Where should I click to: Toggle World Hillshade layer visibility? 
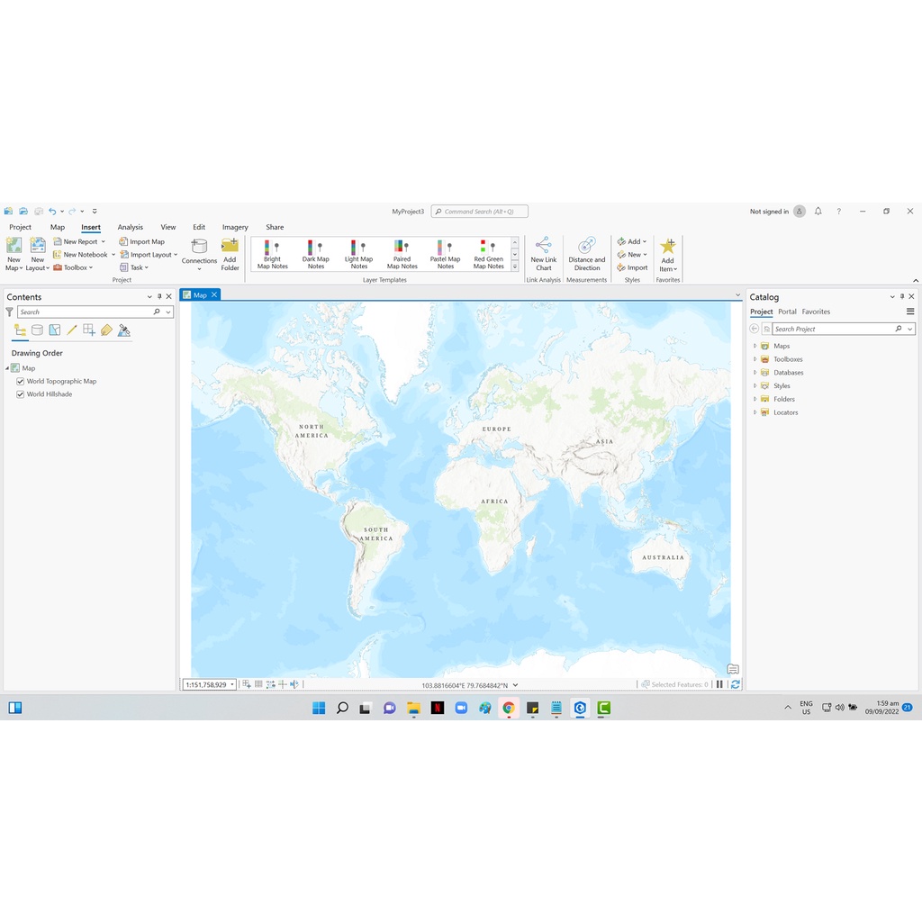pyautogui.click(x=21, y=394)
